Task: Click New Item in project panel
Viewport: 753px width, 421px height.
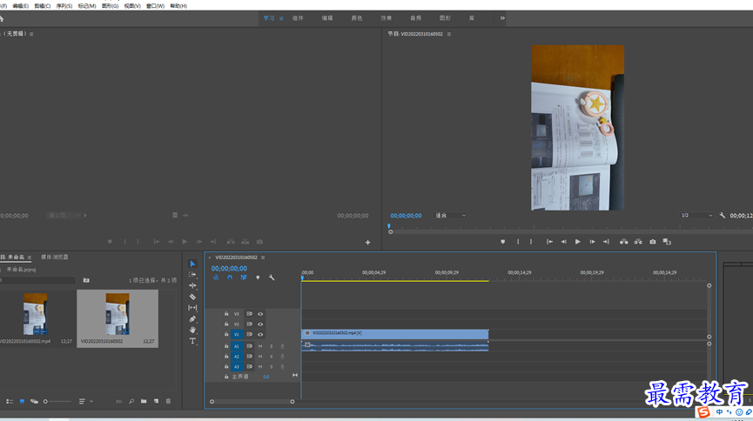Action: click(156, 401)
